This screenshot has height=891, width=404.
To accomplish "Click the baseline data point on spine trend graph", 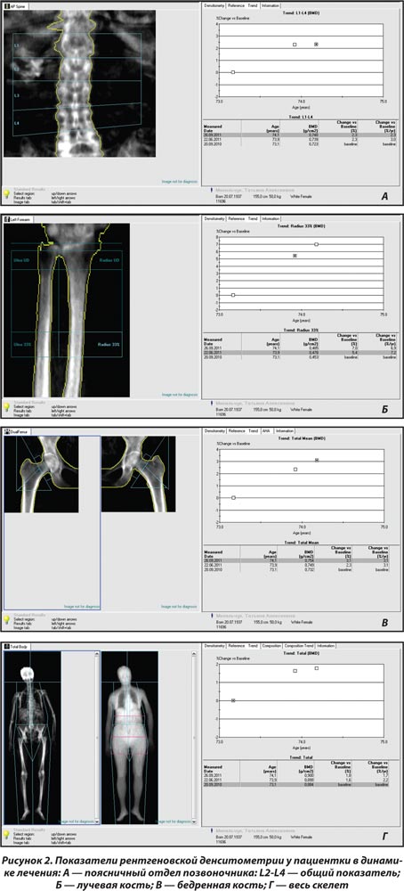I will click(x=233, y=72).
